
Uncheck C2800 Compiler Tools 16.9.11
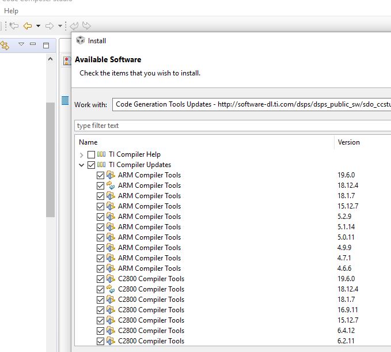(x=101, y=310)
